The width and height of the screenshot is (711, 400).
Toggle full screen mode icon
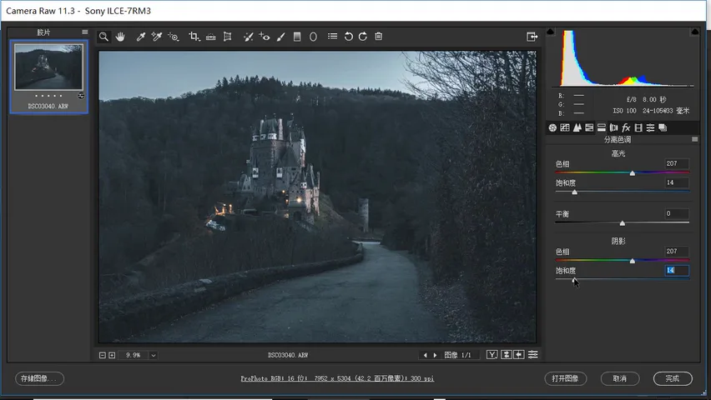[x=532, y=37]
